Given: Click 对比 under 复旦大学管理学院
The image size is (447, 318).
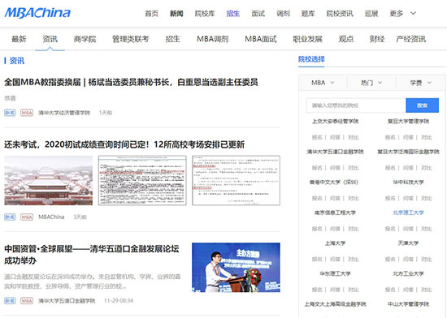Looking at the screenshot, I should [427, 137].
